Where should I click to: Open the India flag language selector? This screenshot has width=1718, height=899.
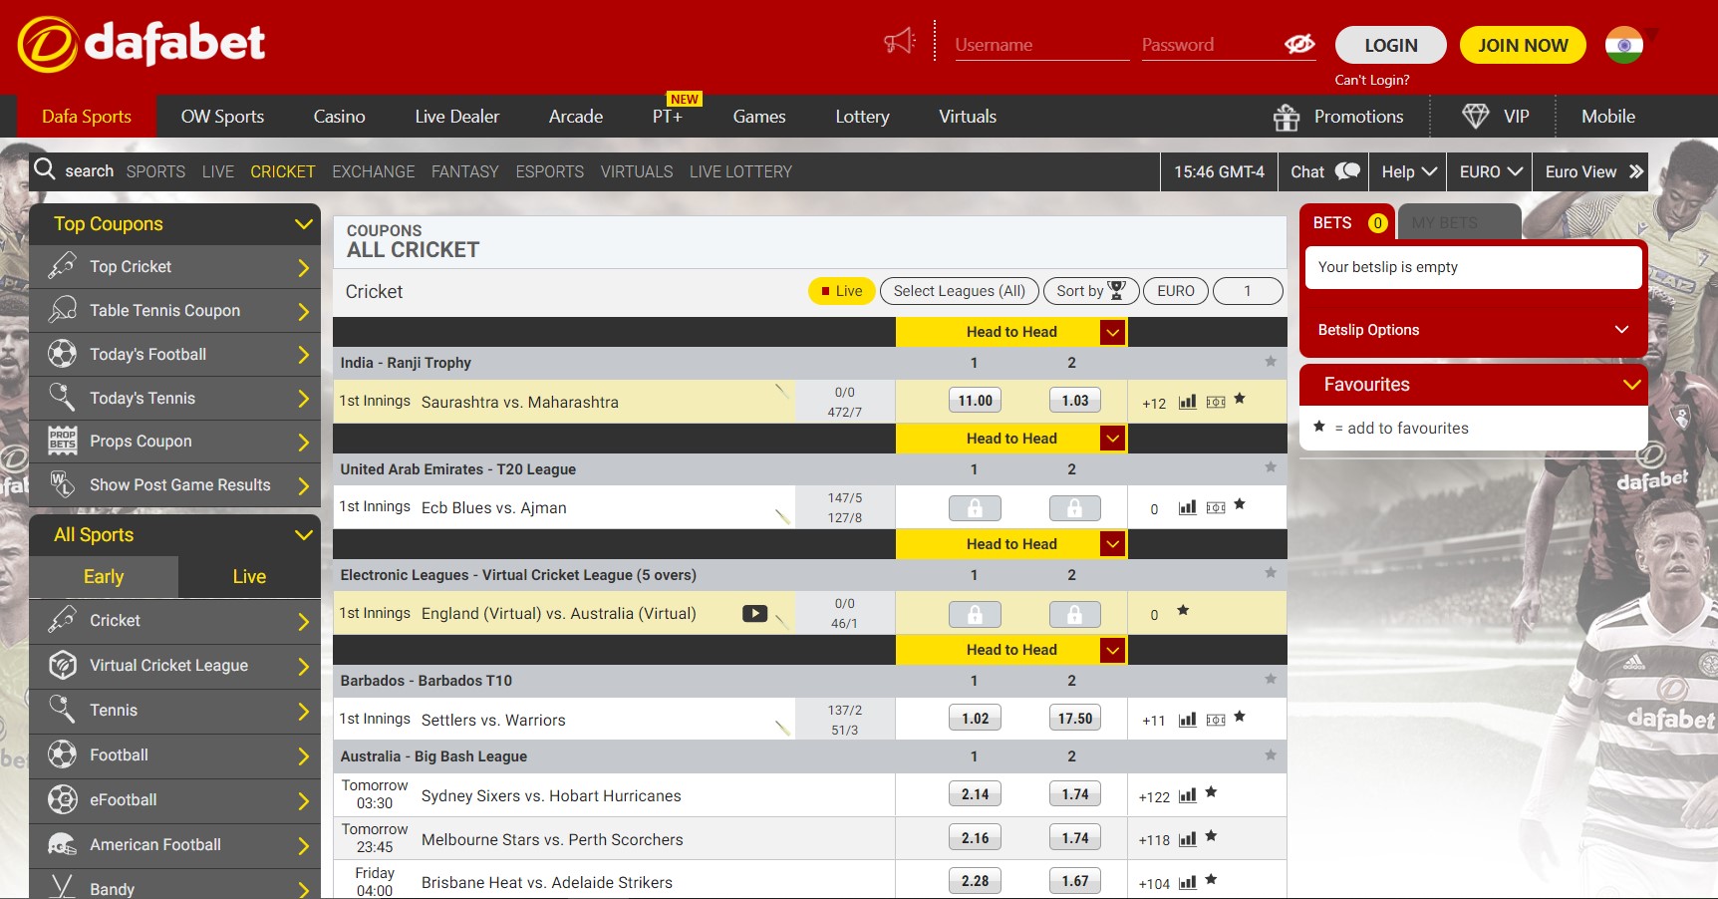coord(1623,45)
